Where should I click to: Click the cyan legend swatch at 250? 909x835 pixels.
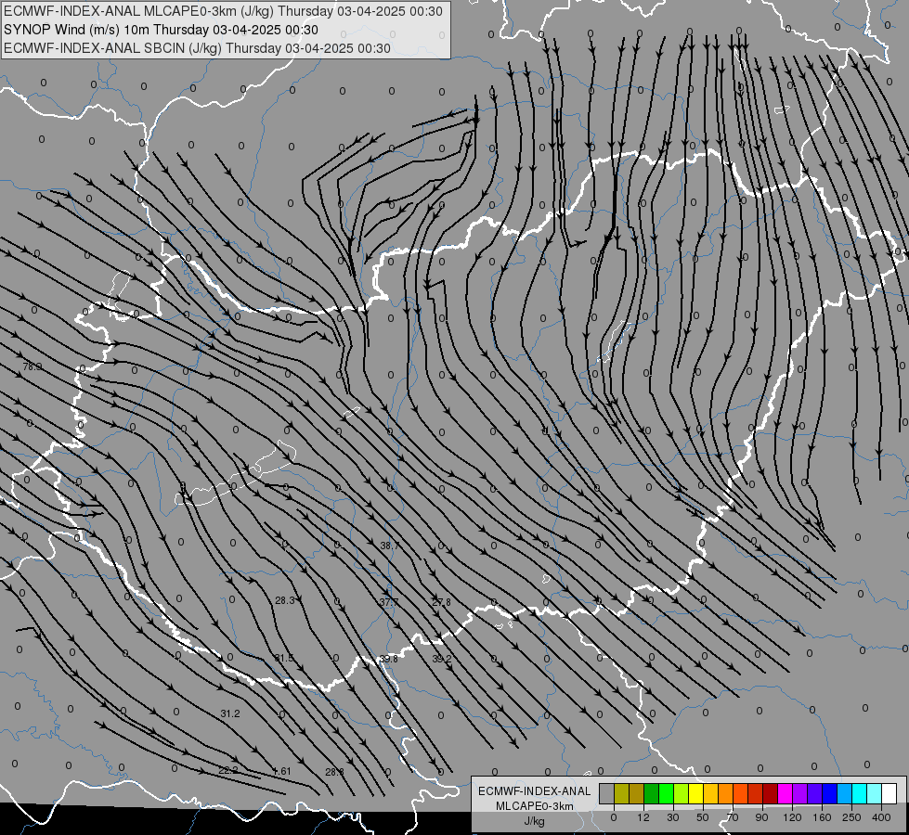pyautogui.click(x=860, y=793)
